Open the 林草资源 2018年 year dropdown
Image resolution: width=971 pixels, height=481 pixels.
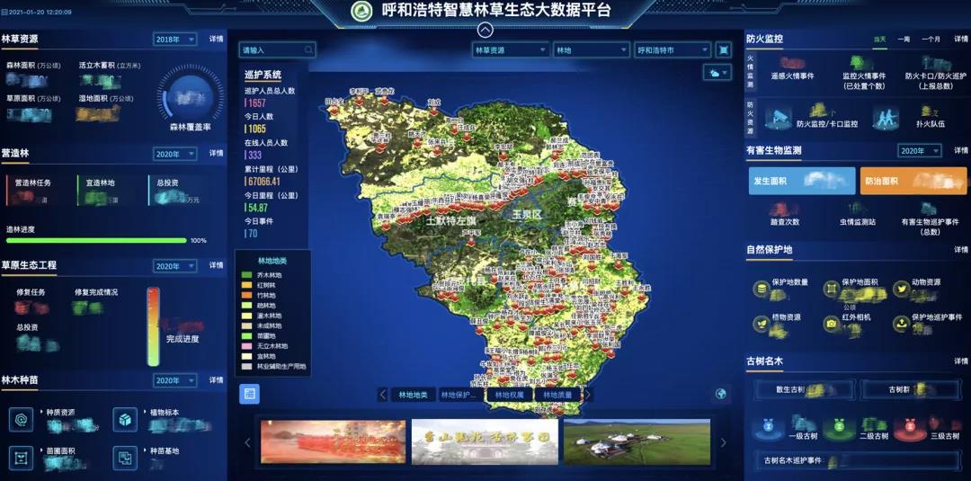coord(174,40)
